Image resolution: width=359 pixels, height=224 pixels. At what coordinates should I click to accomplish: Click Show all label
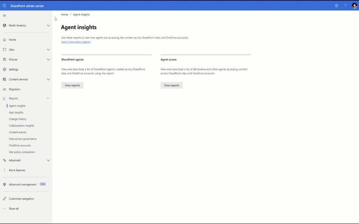point(14,209)
